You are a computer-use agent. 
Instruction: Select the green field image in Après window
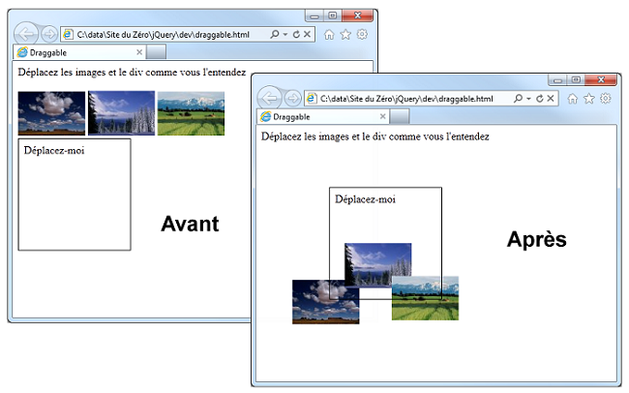425,298
